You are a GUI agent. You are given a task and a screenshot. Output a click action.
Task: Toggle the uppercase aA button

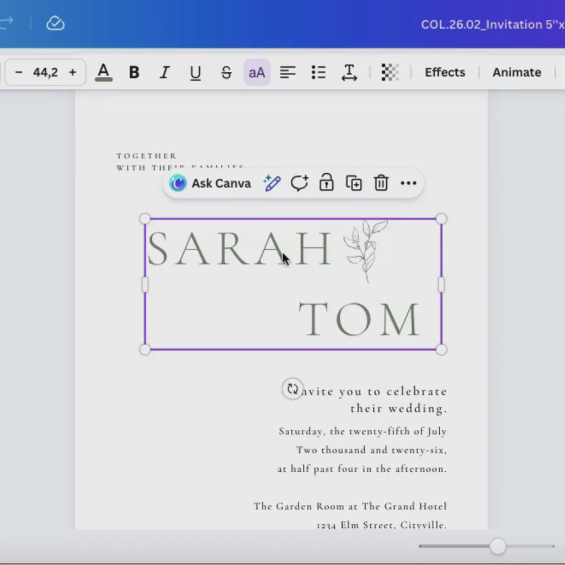[257, 72]
